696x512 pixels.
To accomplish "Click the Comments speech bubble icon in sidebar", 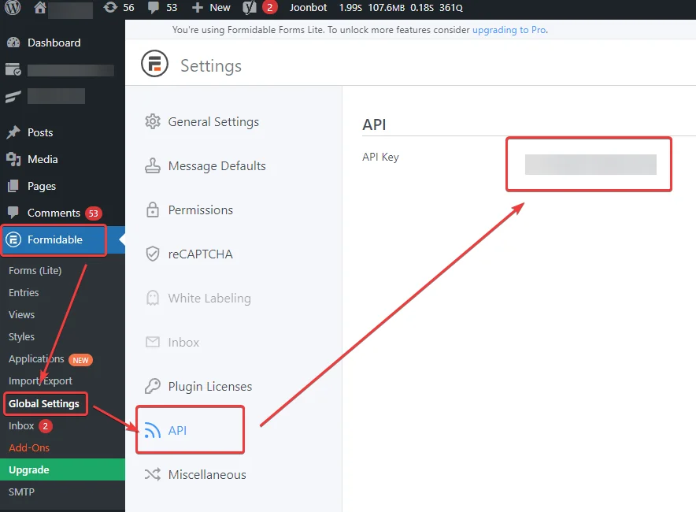I will pos(13,212).
